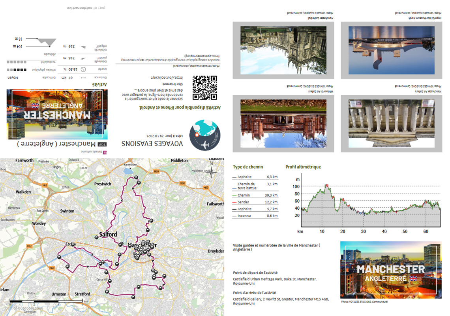Open the upside-down Manchester Angleterre banner image
Screen dimensions: 450x316
point(57,114)
